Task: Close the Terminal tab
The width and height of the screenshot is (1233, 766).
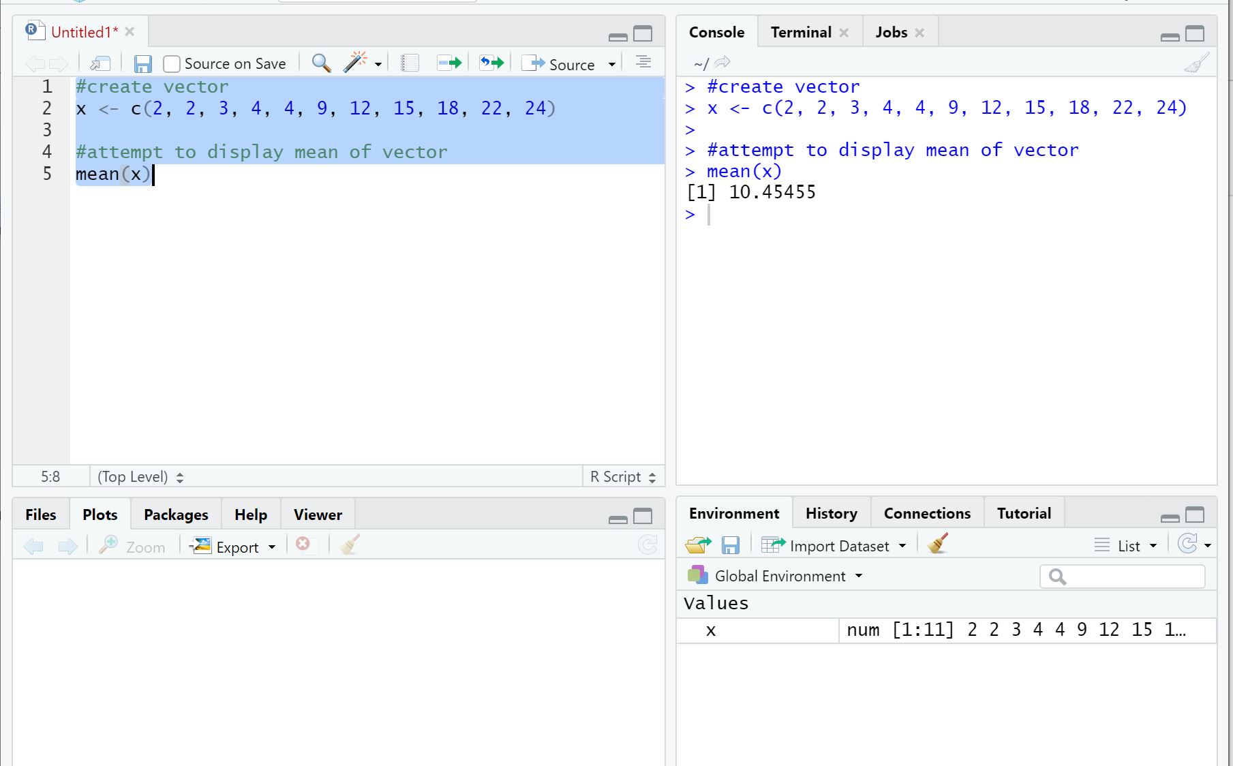Action: (x=844, y=33)
